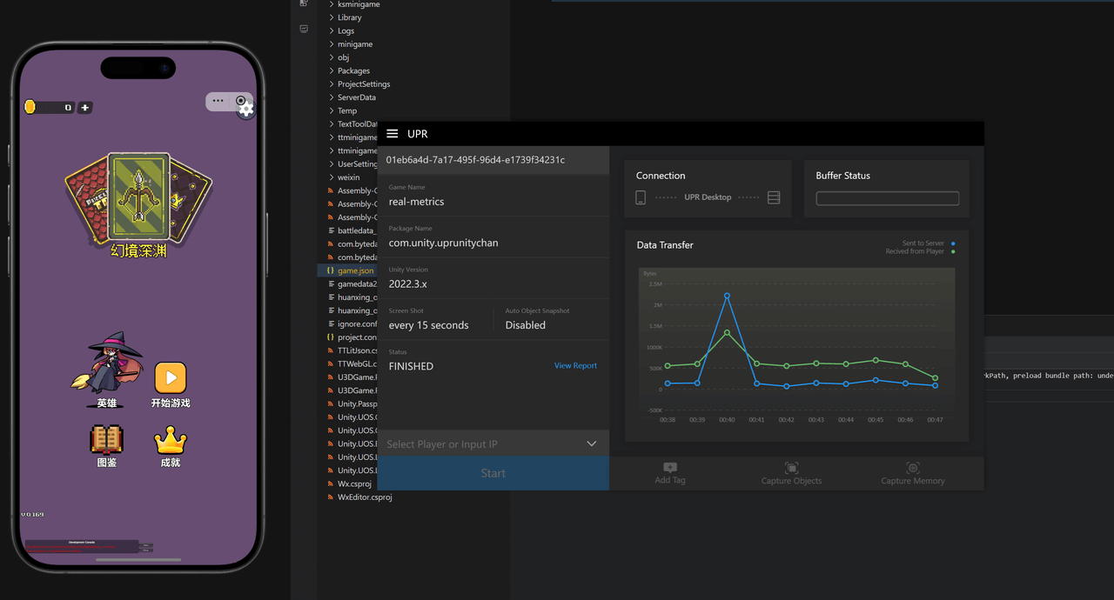Screen dimensions: 1114x600
Task: Expand the ProjectSettings folder
Action: pos(363,84)
